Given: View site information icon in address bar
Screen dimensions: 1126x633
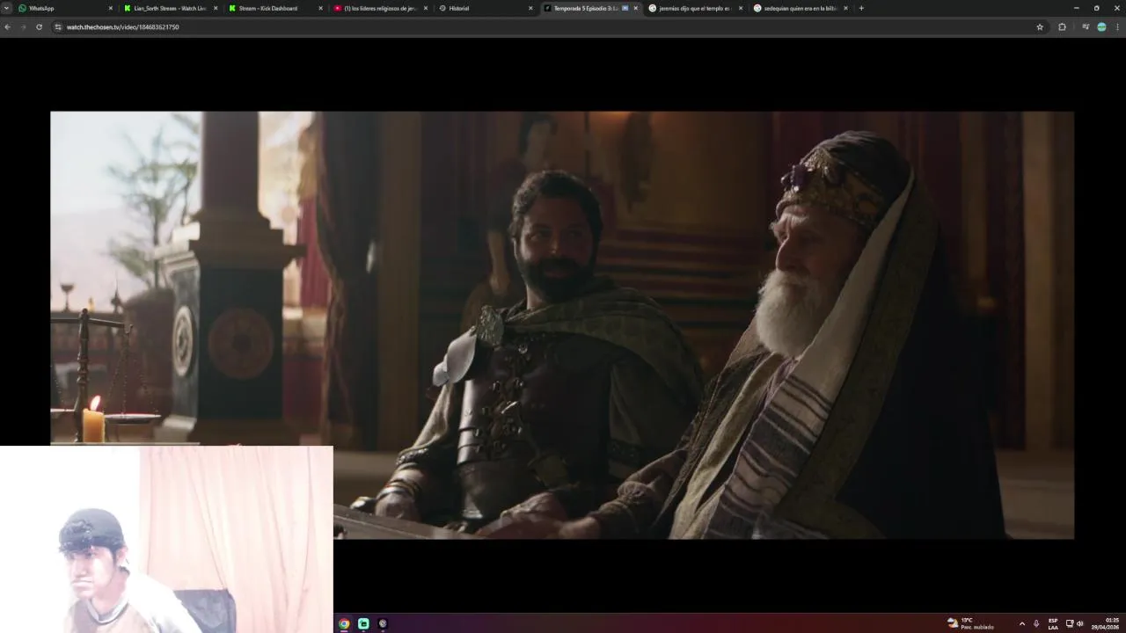Looking at the screenshot, I should coord(58,27).
